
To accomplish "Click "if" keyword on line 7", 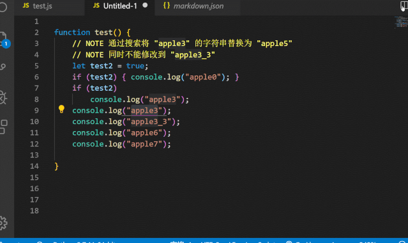I will coord(77,88).
